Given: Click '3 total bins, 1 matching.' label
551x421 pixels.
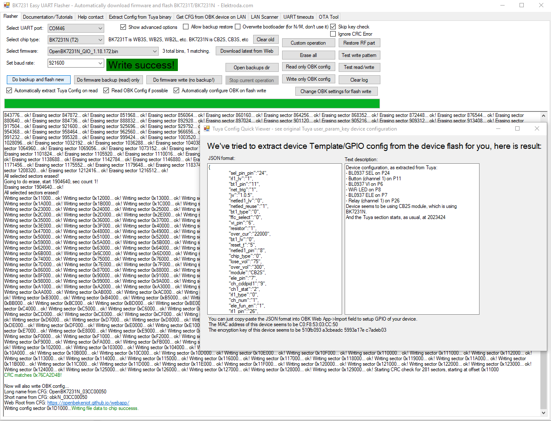Looking at the screenshot, I should pyautogui.click(x=186, y=51).
